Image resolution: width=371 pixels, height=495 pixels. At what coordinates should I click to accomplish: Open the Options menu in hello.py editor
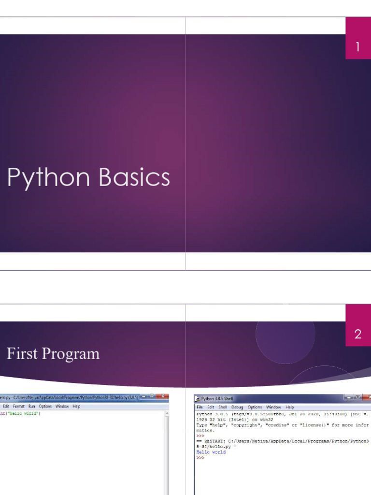(45, 407)
